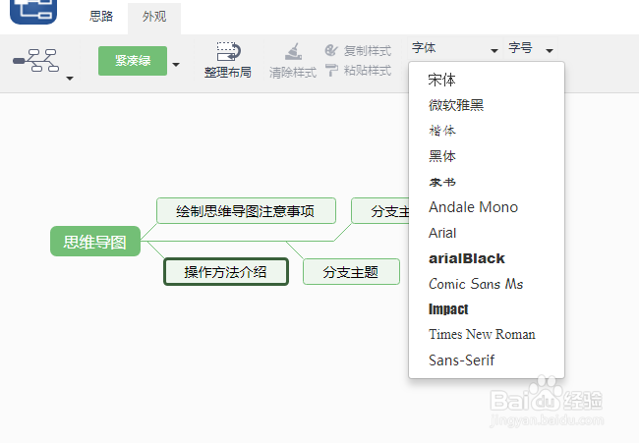Select the 思维导图 root node
Image resolution: width=639 pixels, height=443 pixels.
tap(95, 242)
